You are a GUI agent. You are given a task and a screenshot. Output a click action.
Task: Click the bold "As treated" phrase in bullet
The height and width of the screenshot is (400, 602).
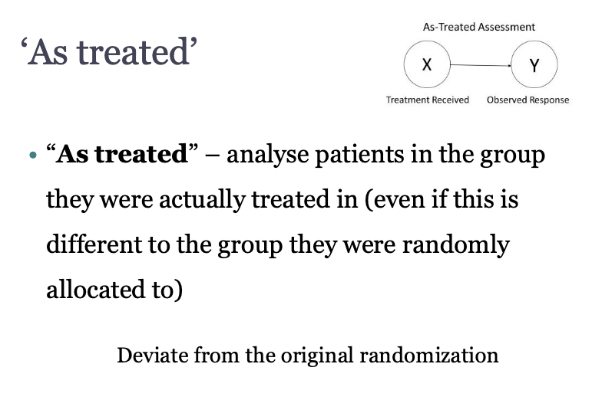click(122, 153)
